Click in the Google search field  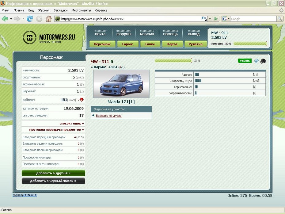click(x=253, y=19)
